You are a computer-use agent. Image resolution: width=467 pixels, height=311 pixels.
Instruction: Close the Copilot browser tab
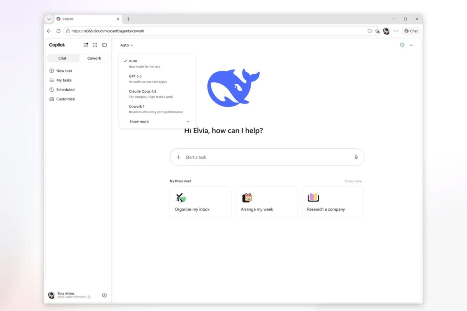[x=118, y=19]
